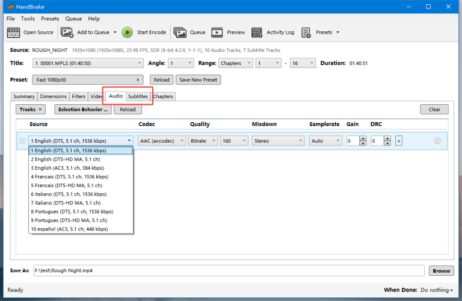
Task: Open the Help menu
Action: [x=94, y=19]
